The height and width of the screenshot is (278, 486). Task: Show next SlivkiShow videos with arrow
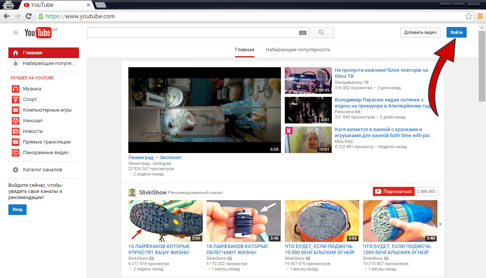tap(440, 224)
